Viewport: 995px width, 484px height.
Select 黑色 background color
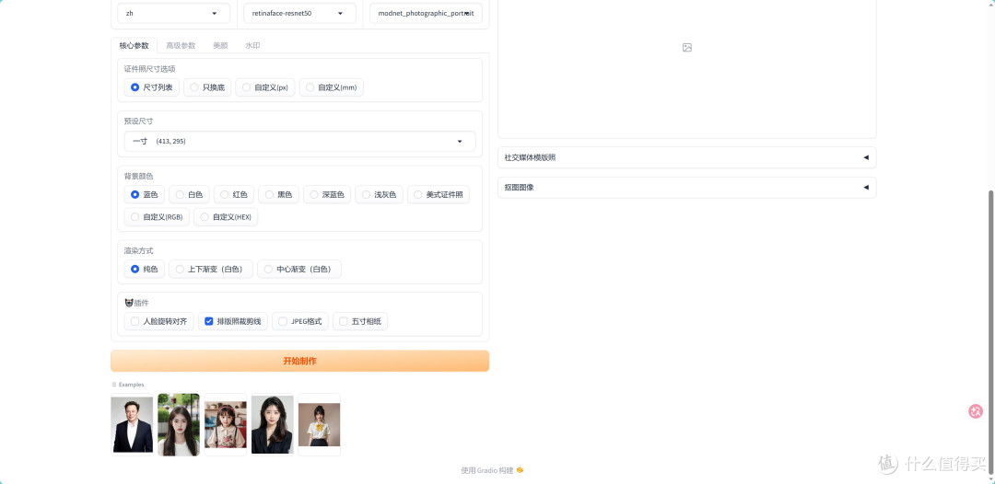coord(278,194)
